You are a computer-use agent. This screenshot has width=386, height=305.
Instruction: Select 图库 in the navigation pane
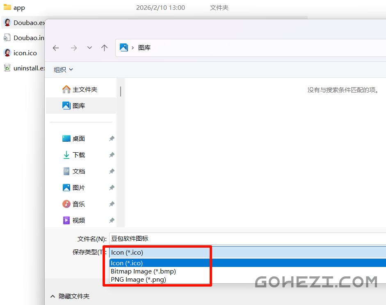tap(79, 106)
